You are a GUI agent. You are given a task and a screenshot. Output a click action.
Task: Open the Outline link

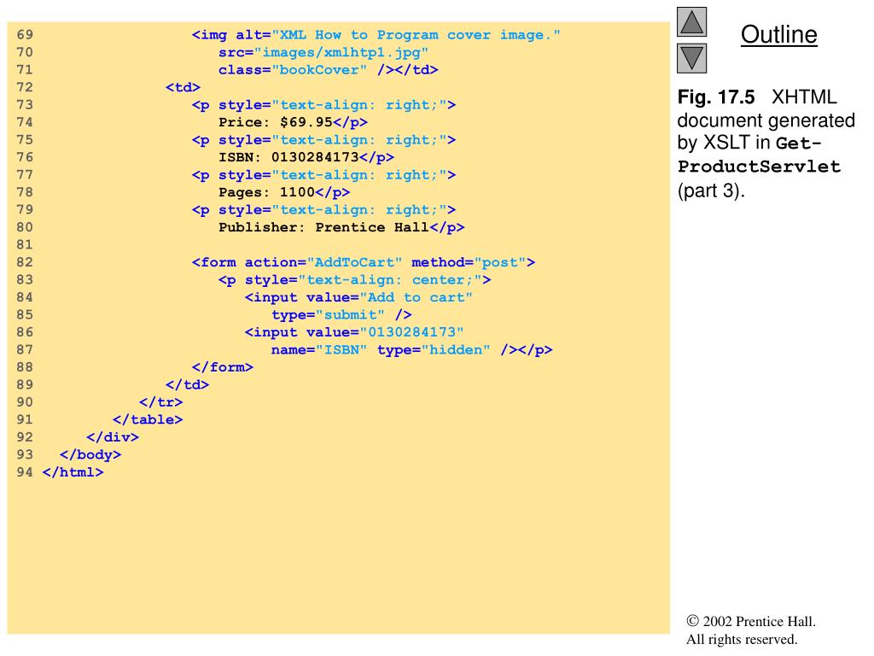point(778,35)
